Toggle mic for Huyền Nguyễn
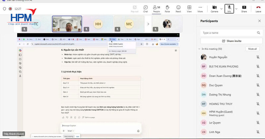This screenshot has height=139, width=265. click(258, 57)
